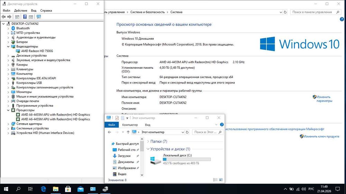Collapse the Процессоры node
Viewport: 346px width, 194px height.
pyautogui.click(x=8, y=110)
